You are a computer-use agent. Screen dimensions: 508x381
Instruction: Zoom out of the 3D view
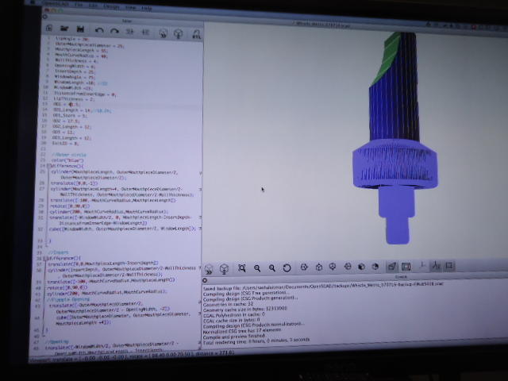coord(271,268)
